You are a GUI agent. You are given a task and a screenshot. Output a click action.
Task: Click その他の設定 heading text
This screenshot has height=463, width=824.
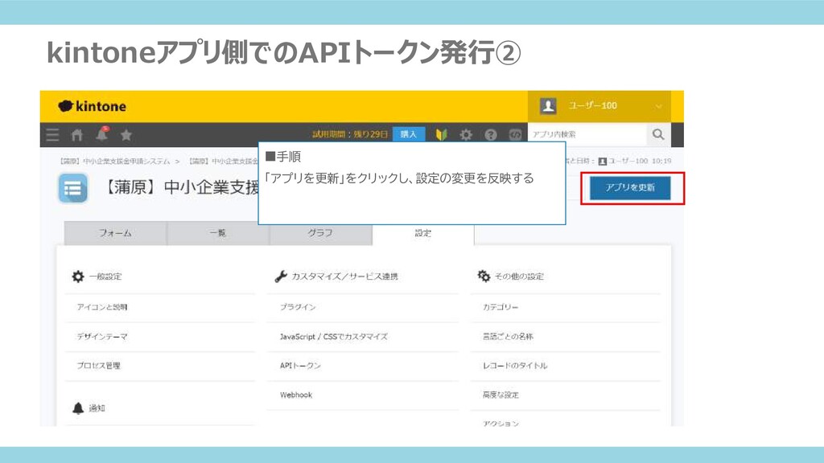coord(519,277)
